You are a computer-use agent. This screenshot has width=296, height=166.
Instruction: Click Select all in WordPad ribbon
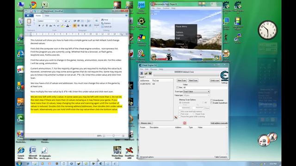pyautogui.click(x=106, y=27)
